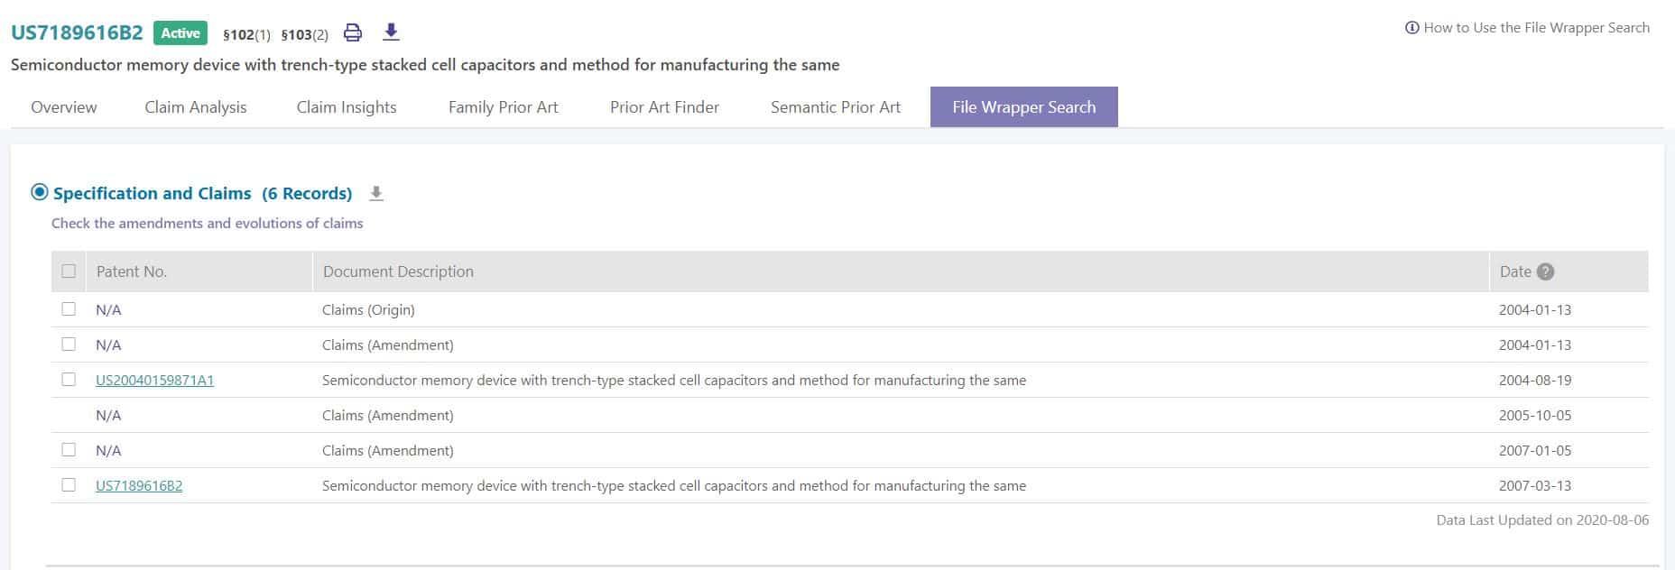Go to the Claim Insights tab
The image size is (1675, 570).
tap(347, 107)
